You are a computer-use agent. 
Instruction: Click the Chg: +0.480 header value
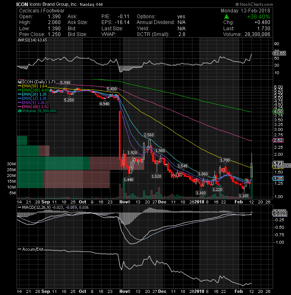[x=247, y=22]
